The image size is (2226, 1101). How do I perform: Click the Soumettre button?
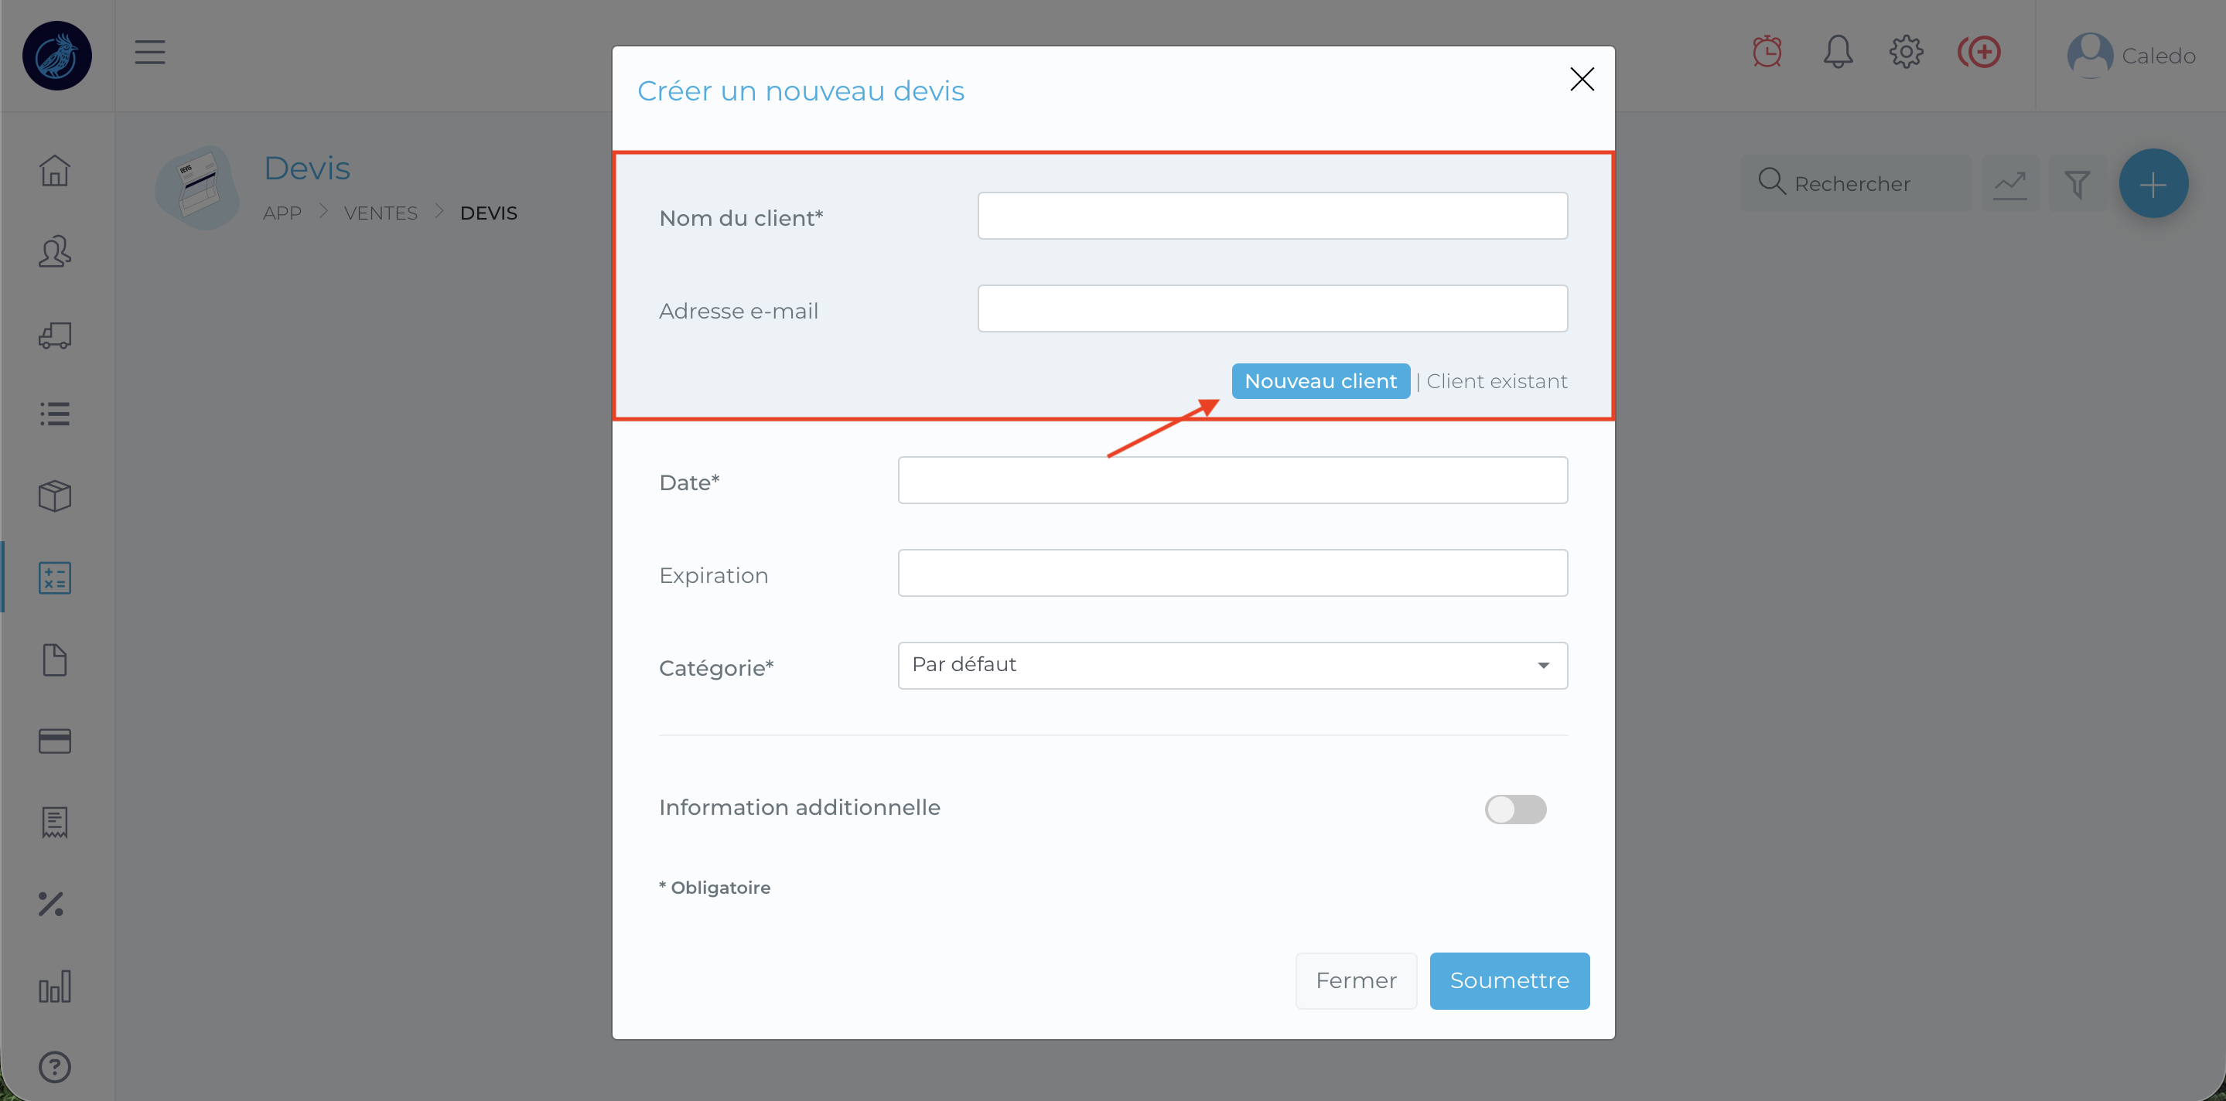(1509, 981)
